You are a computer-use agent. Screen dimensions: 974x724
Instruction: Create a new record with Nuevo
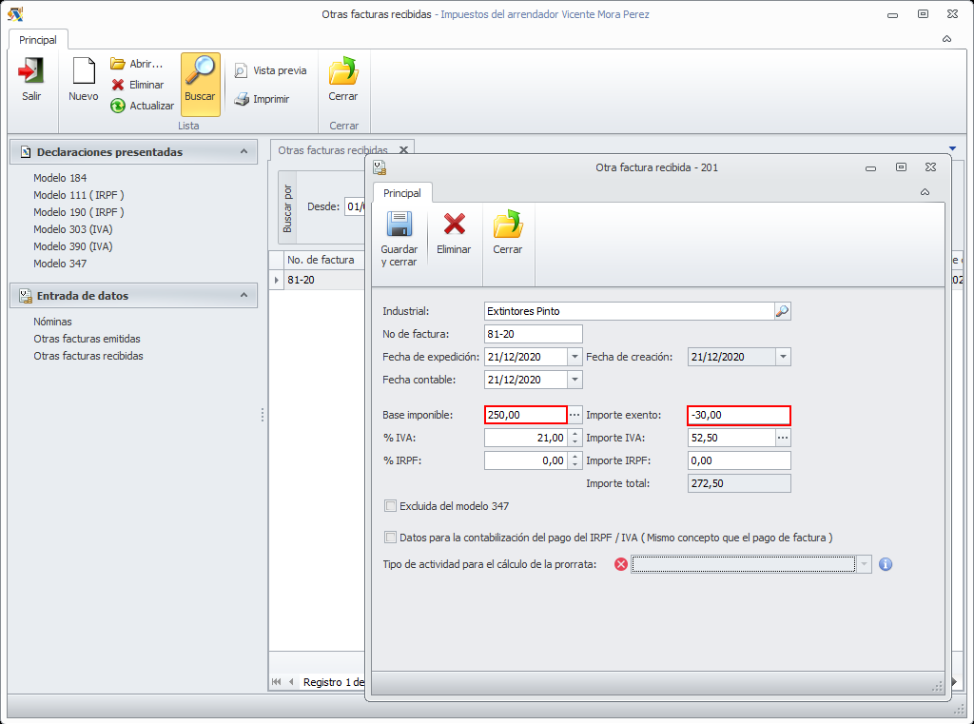pyautogui.click(x=84, y=72)
